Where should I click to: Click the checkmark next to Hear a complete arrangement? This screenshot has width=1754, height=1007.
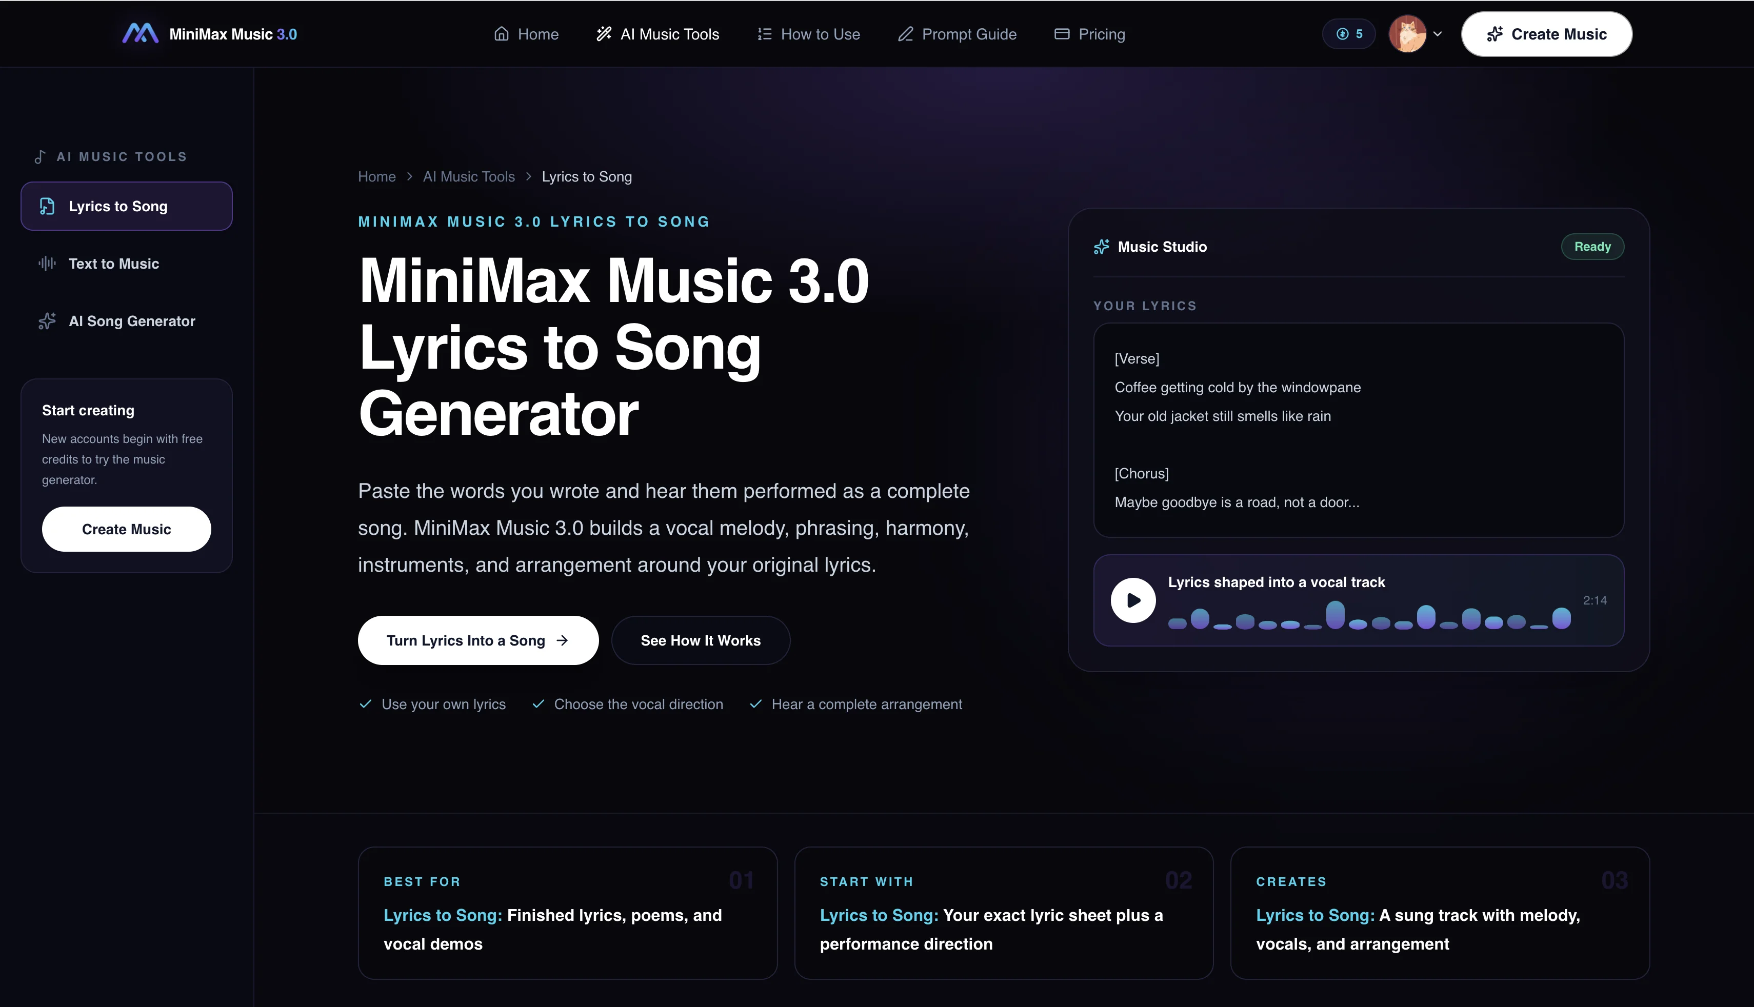756,704
